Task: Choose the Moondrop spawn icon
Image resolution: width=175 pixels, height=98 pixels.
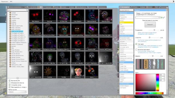Action: (78, 44)
